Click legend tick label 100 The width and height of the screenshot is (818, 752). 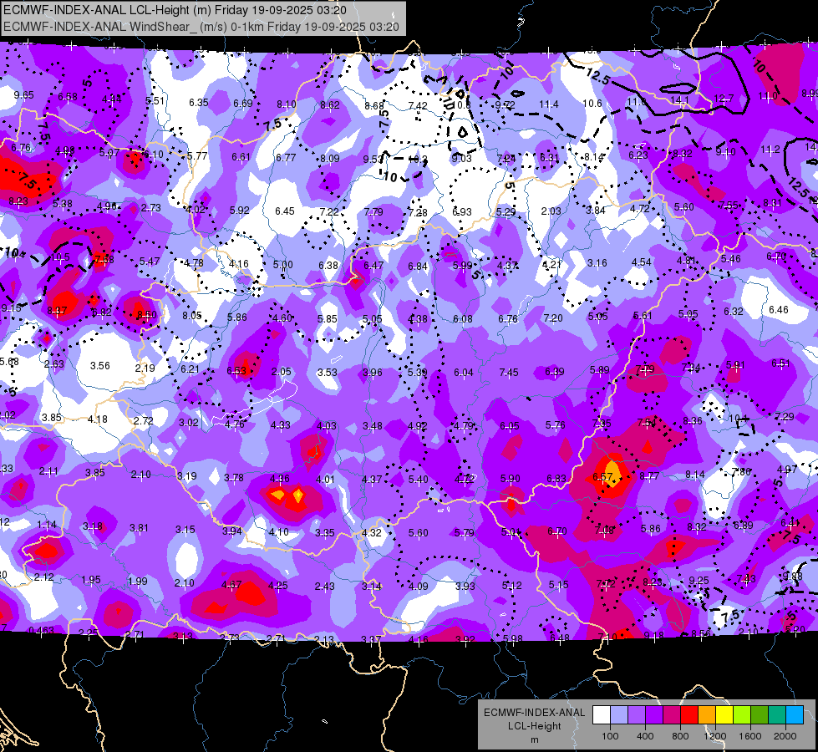click(x=610, y=736)
